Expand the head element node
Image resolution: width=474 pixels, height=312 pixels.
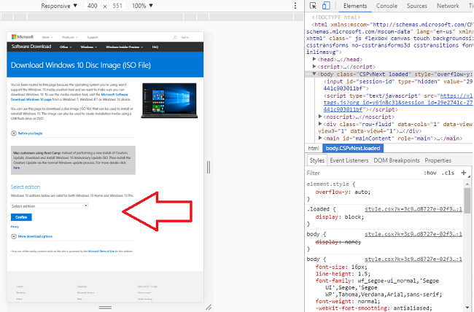[x=314, y=59]
